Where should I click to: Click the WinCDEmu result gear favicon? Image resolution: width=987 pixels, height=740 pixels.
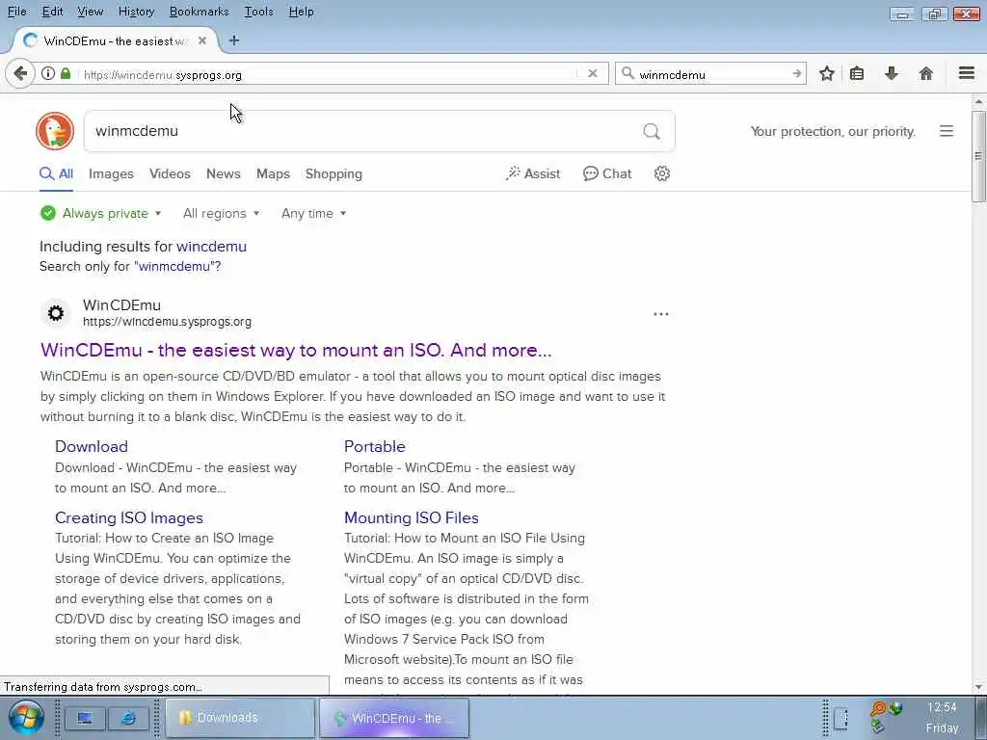click(56, 313)
